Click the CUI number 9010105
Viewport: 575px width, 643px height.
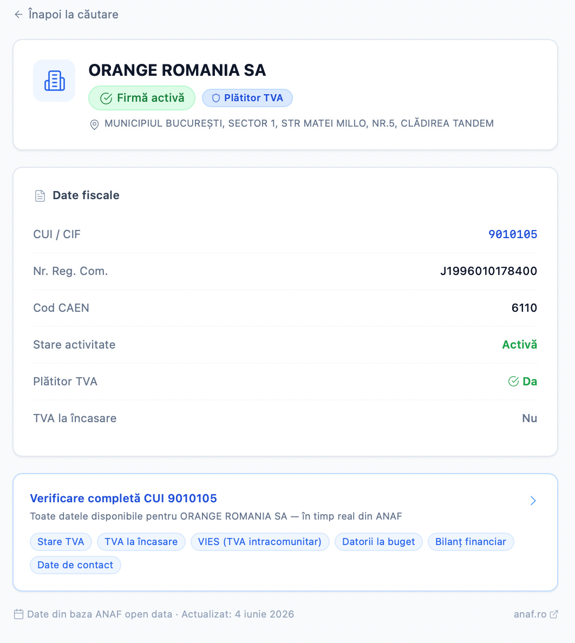pos(513,234)
